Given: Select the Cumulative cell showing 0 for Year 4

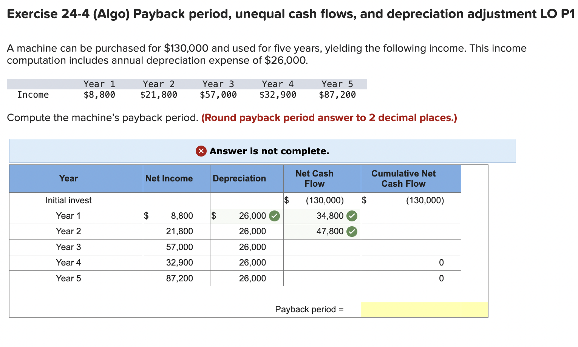Looking at the screenshot, I should pos(410,263).
